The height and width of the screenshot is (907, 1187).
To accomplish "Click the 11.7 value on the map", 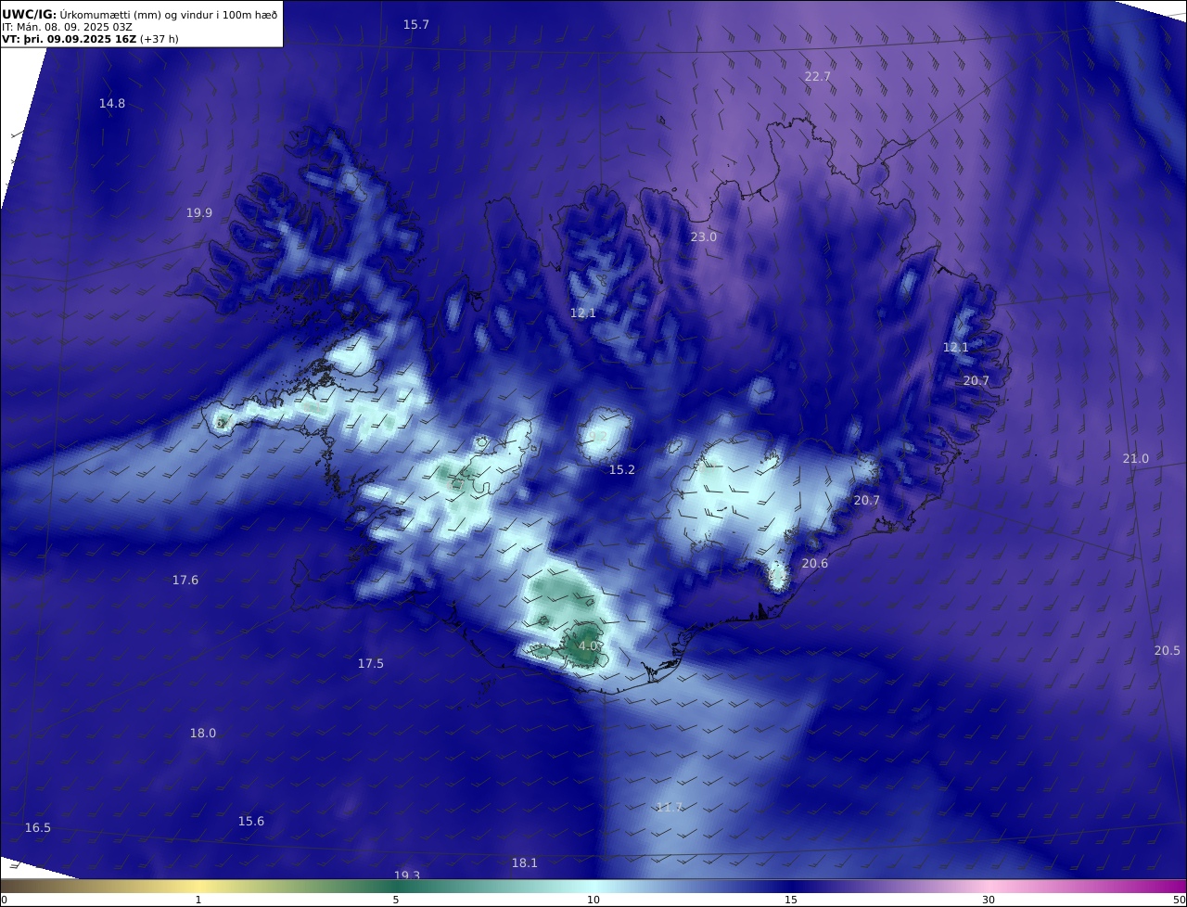I will [x=669, y=808].
